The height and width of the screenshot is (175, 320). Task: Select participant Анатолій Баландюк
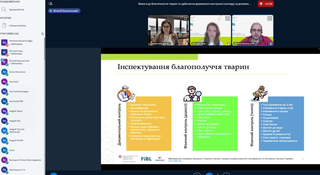click(x=19, y=92)
